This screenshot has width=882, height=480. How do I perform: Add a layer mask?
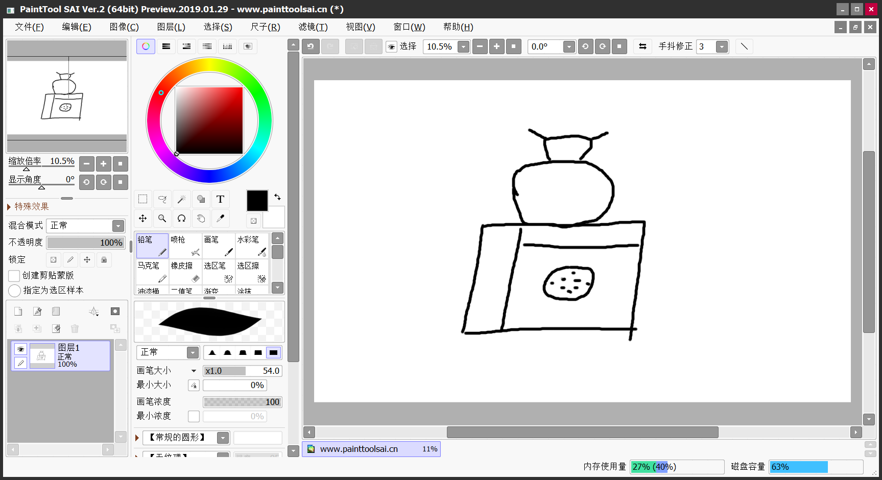115,311
